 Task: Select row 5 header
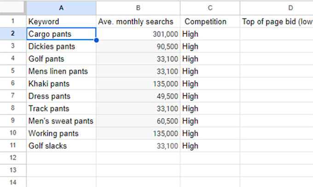[13, 71]
